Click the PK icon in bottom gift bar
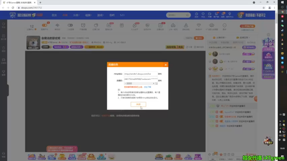 [72, 157]
